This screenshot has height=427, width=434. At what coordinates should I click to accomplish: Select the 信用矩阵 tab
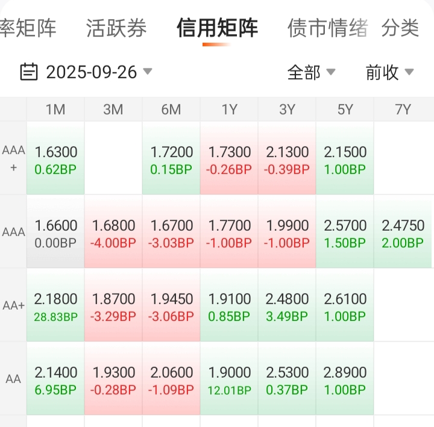pos(217,28)
